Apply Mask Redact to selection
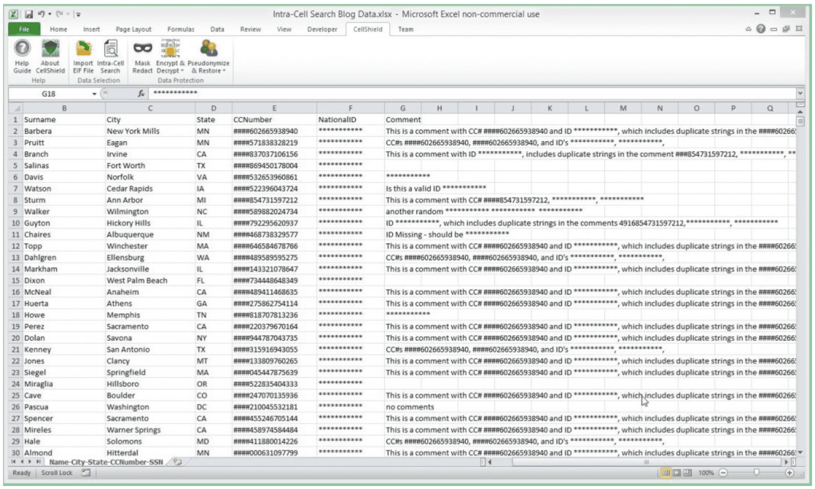Image resolution: width=815 pixels, height=489 pixels. 142,56
